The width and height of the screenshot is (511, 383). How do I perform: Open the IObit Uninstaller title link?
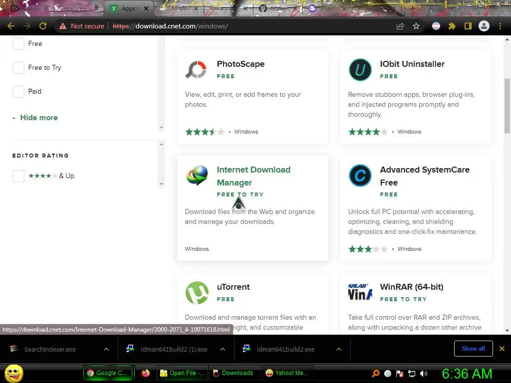click(412, 64)
